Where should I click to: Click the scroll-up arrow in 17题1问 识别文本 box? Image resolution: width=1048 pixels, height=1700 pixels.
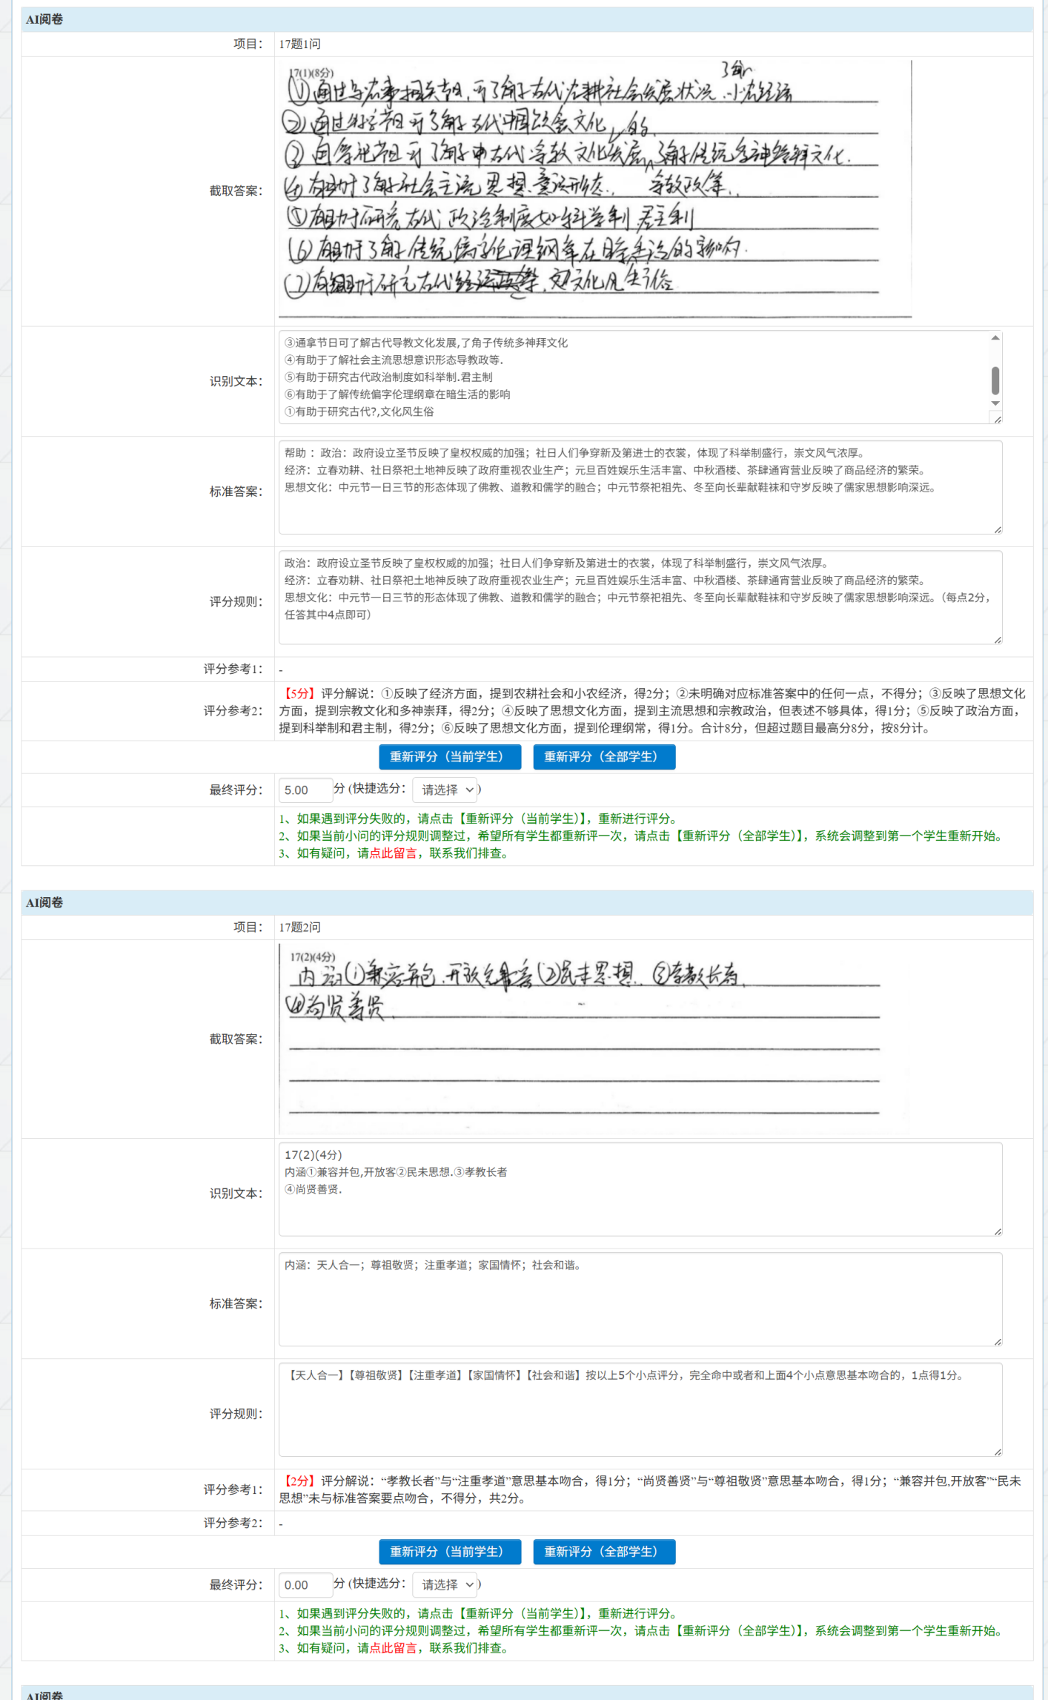(x=995, y=338)
